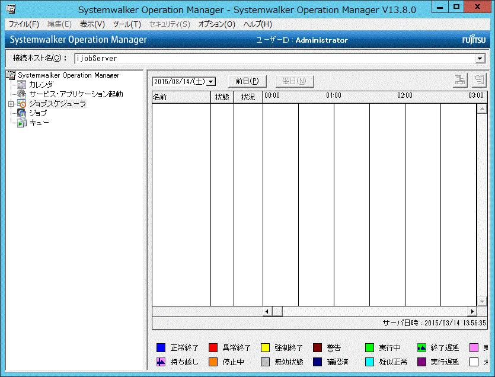The height and width of the screenshot is (377, 495).
Task: Click the vertical scrollbar up arrow
Action: pos(482,109)
